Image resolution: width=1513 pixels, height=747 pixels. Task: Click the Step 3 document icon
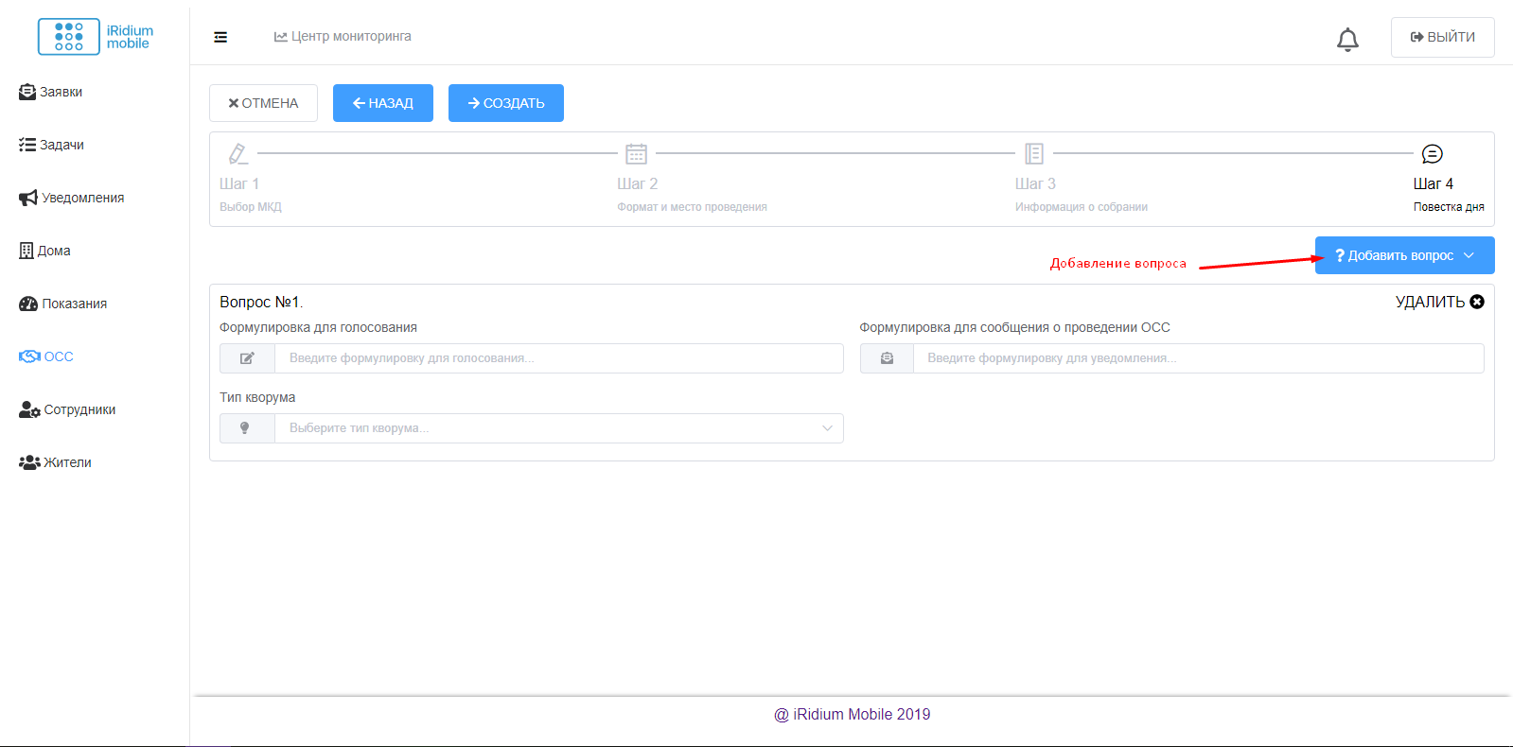point(1034,153)
